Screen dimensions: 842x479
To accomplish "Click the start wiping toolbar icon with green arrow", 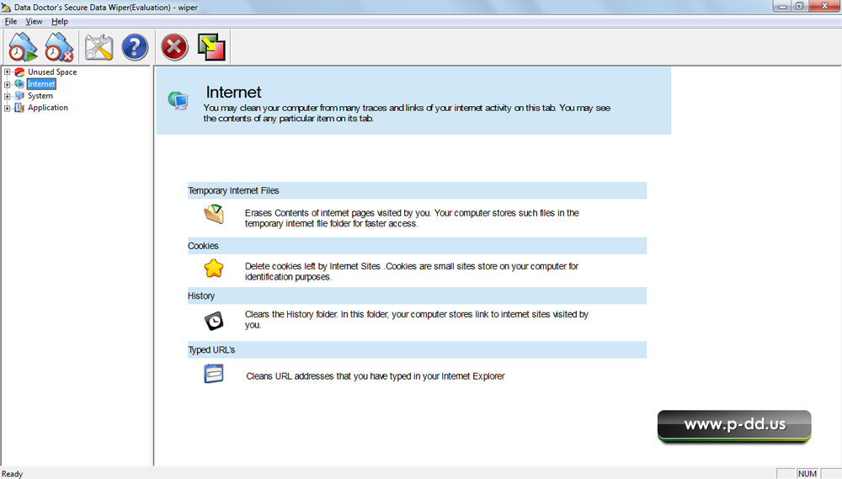I will [x=23, y=47].
